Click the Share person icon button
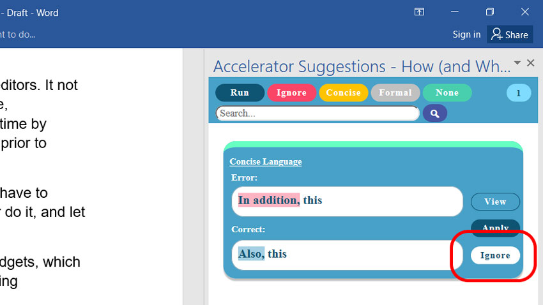 pos(510,34)
